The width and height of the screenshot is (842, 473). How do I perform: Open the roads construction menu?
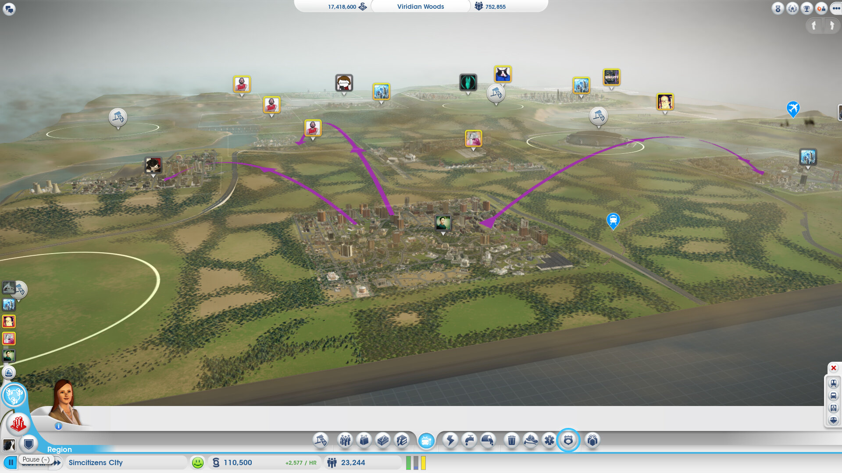pyautogui.click(x=321, y=440)
